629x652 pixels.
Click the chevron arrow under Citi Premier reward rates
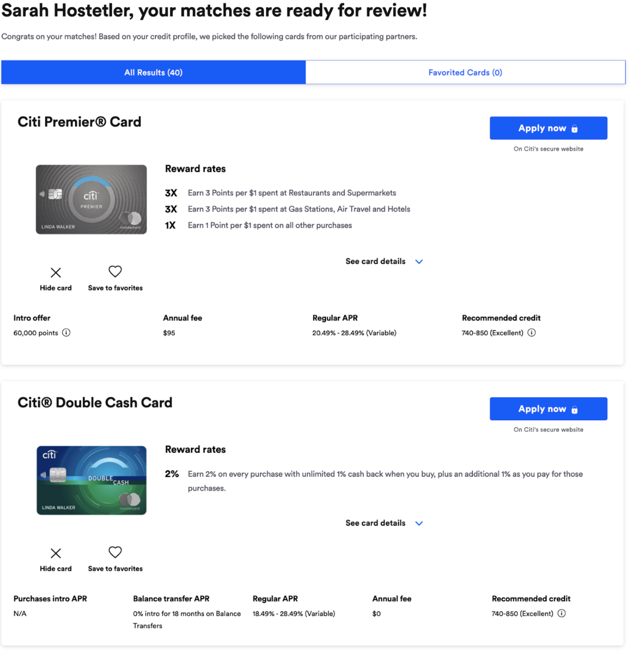click(419, 262)
